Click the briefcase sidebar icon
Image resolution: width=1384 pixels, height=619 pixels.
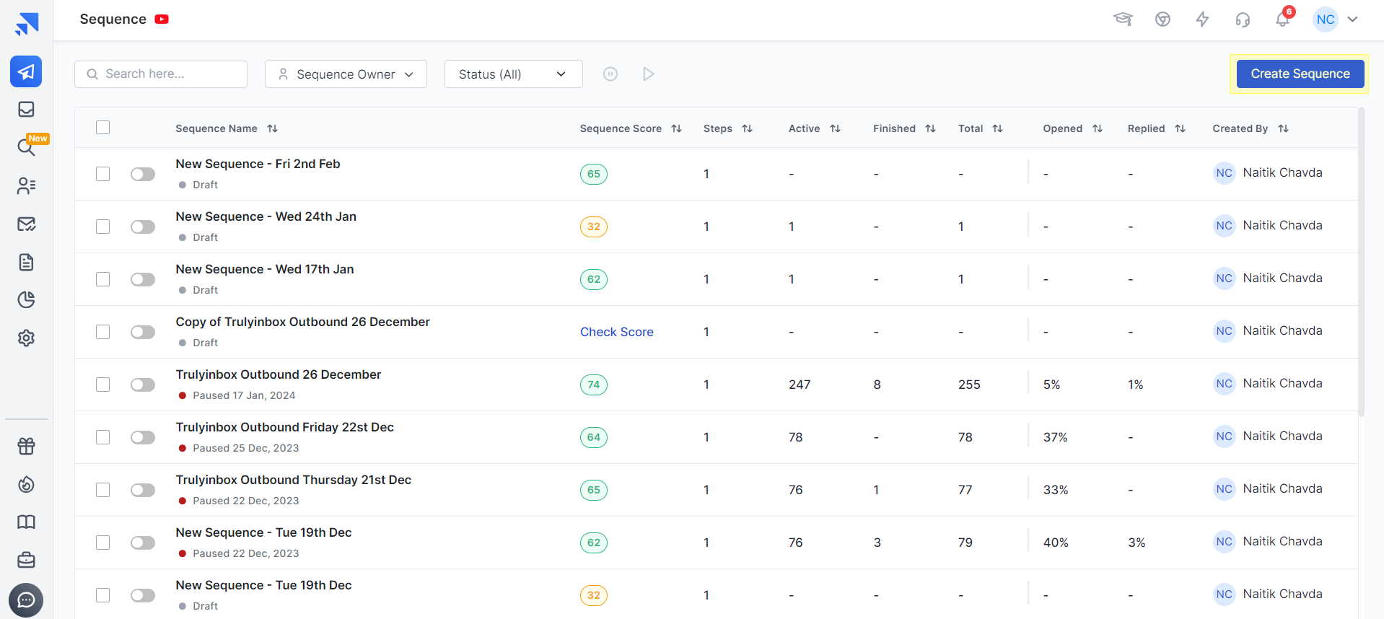pos(26,560)
